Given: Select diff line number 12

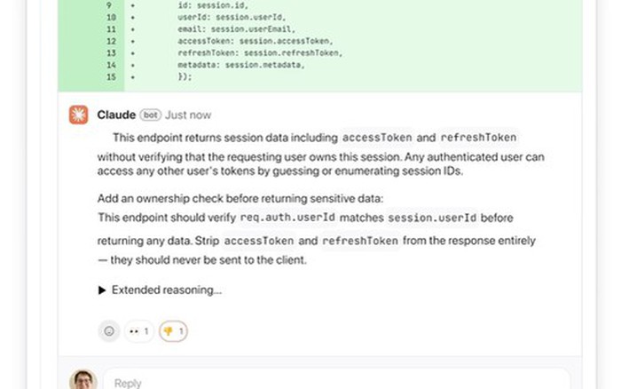Looking at the screenshot, I should [x=111, y=41].
